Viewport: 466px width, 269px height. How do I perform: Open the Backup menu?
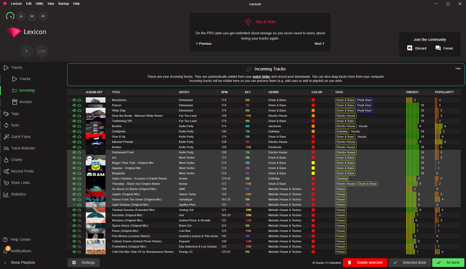[64, 4]
